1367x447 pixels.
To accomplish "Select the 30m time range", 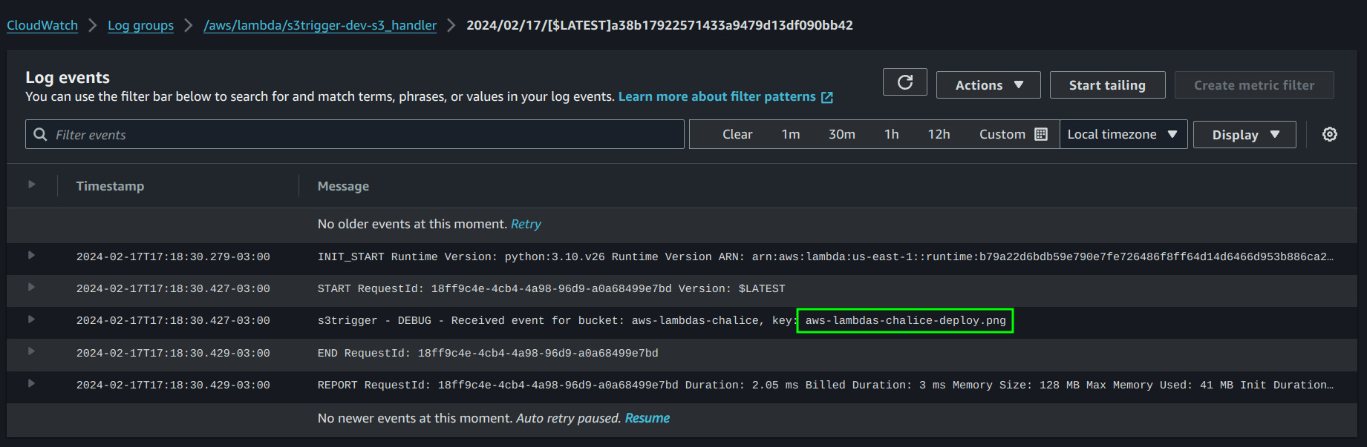I will point(842,134).
